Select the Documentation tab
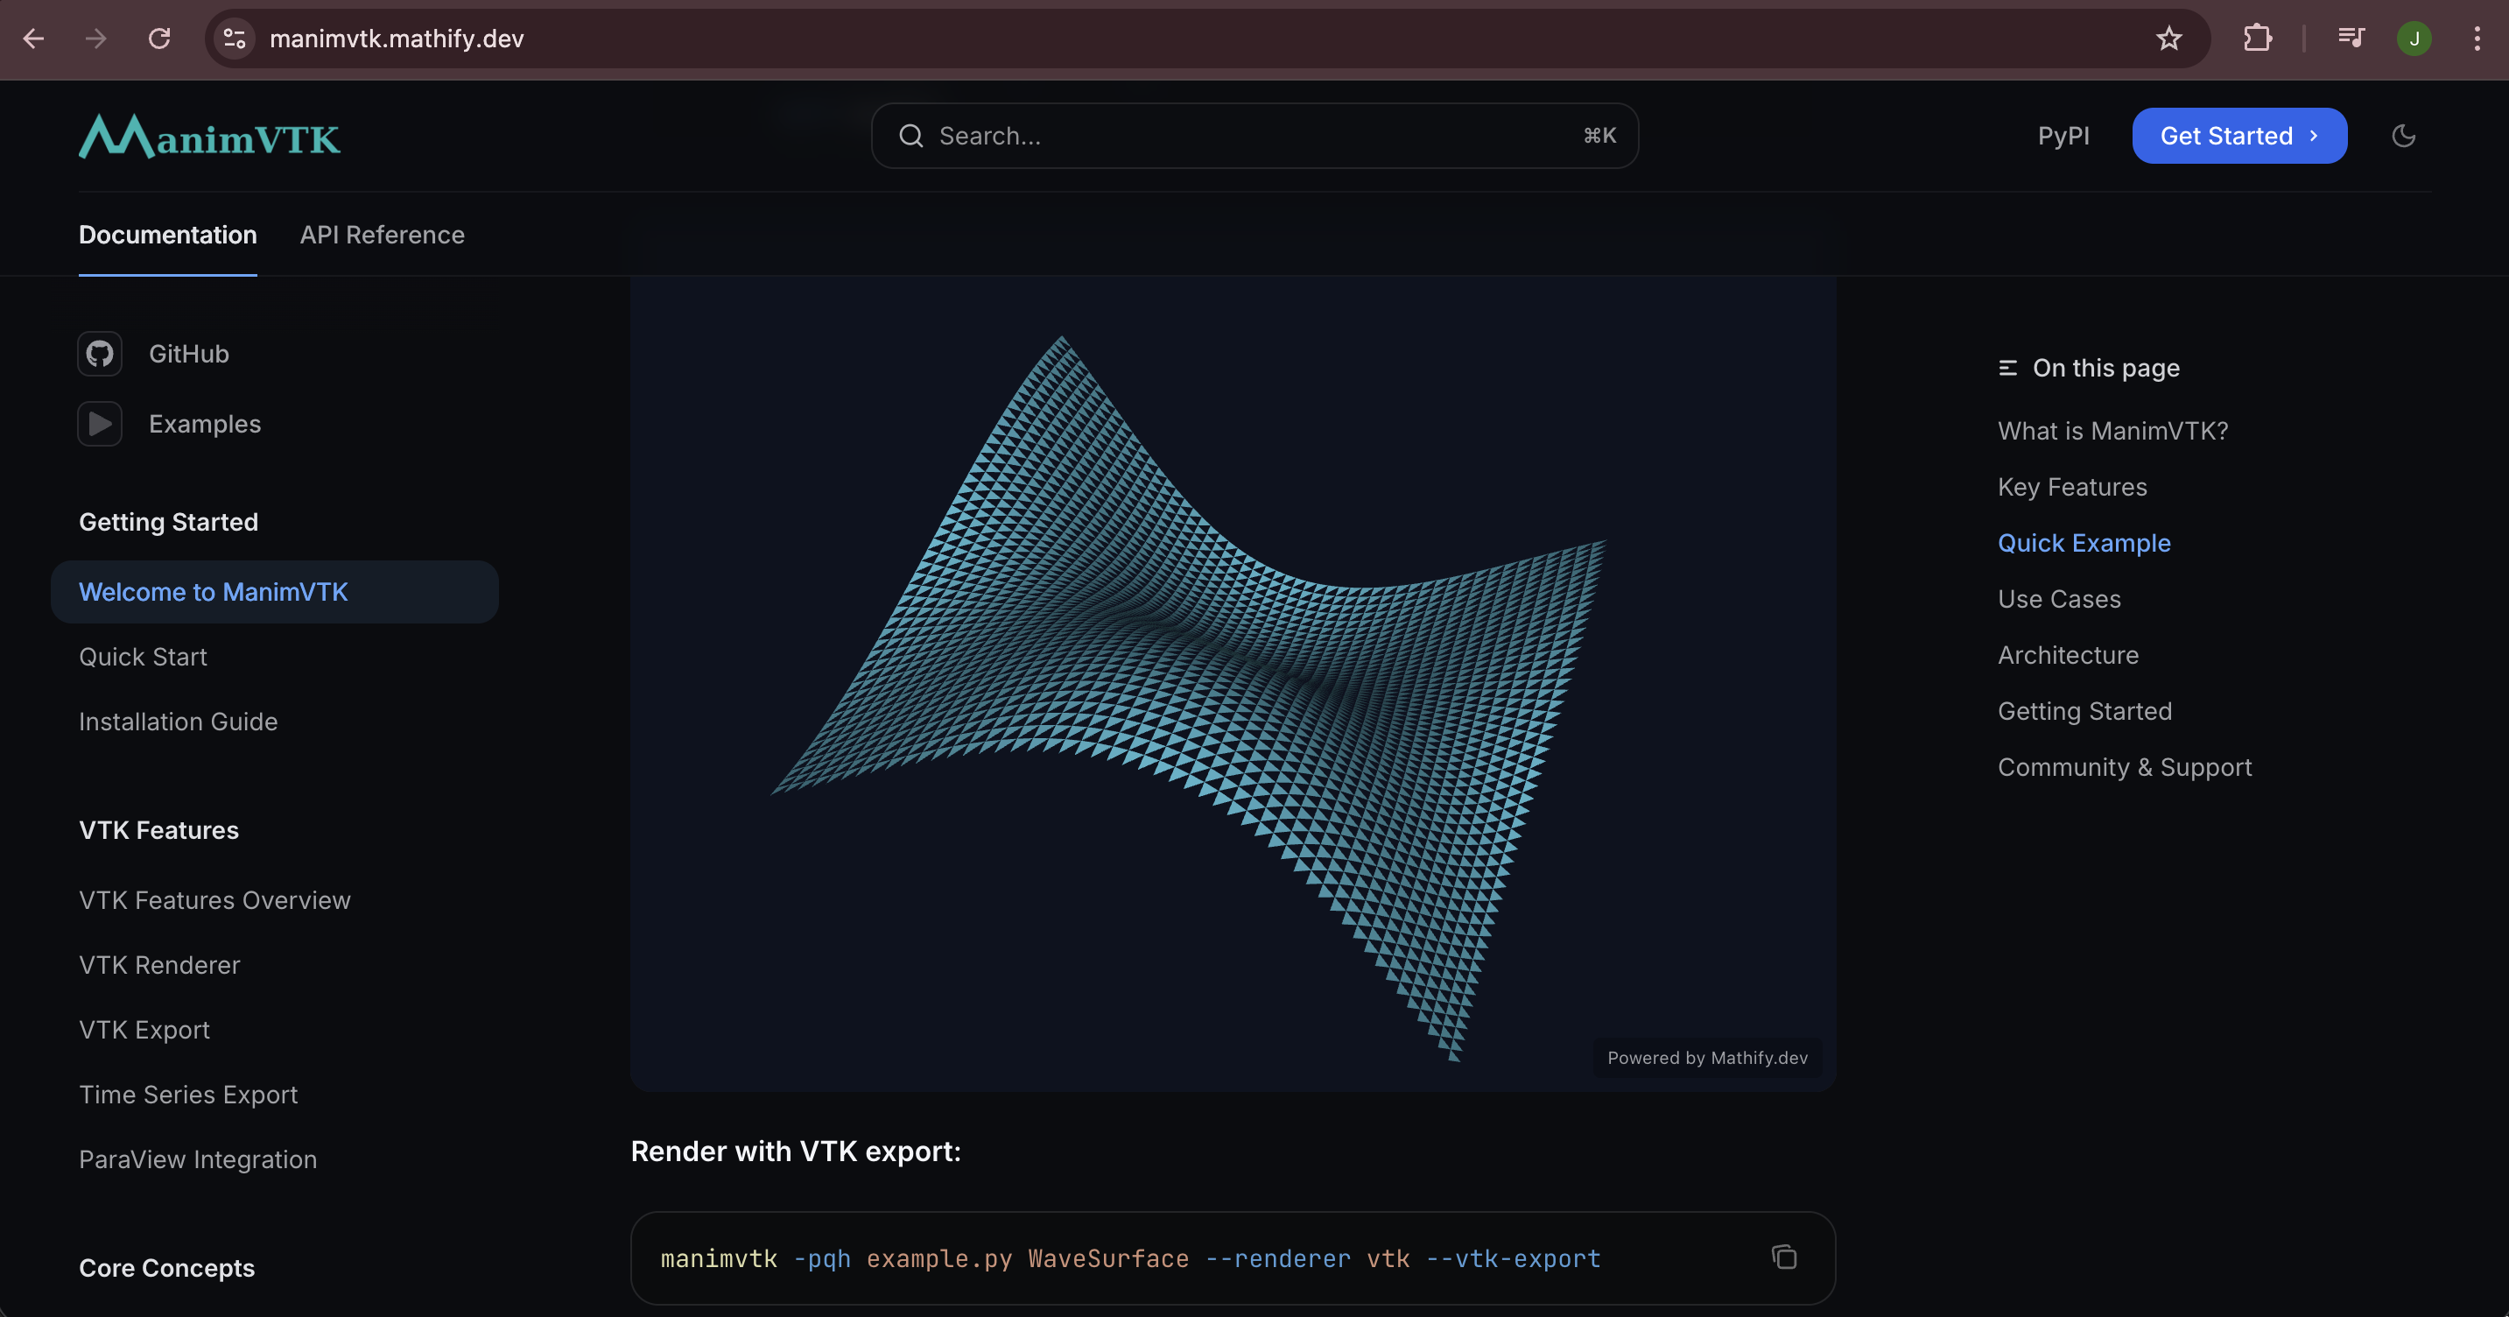2509x1317 pixels. (x=167, y=235)
